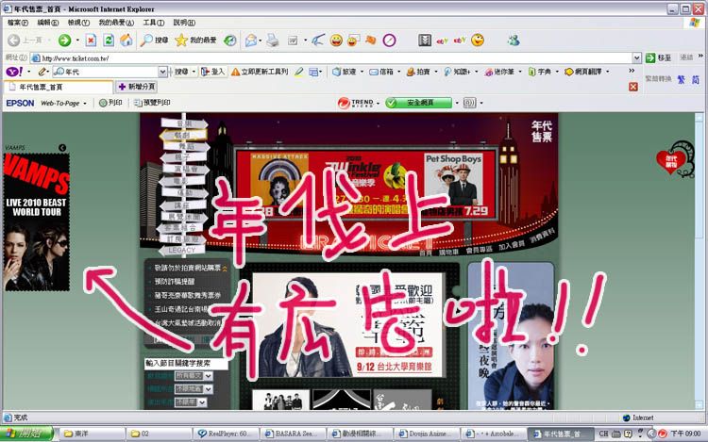Click the highlighter pen icon on Yahoo toolbar

pos(298,72)
